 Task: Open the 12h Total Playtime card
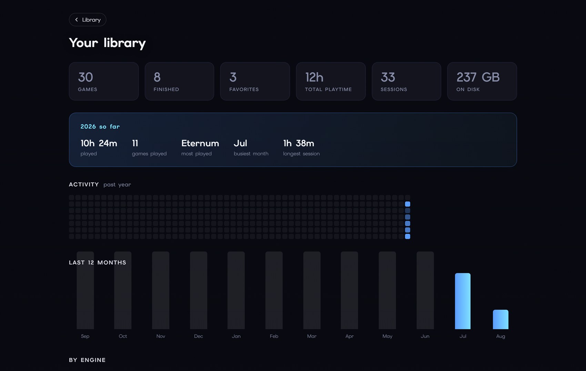click(x=331, y=81)
